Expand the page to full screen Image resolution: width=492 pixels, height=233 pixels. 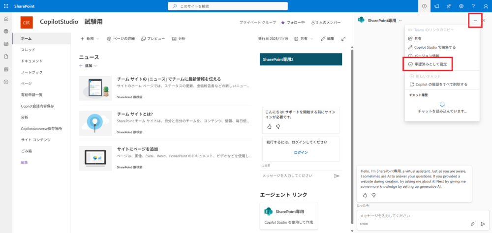[x=343, y=38]
